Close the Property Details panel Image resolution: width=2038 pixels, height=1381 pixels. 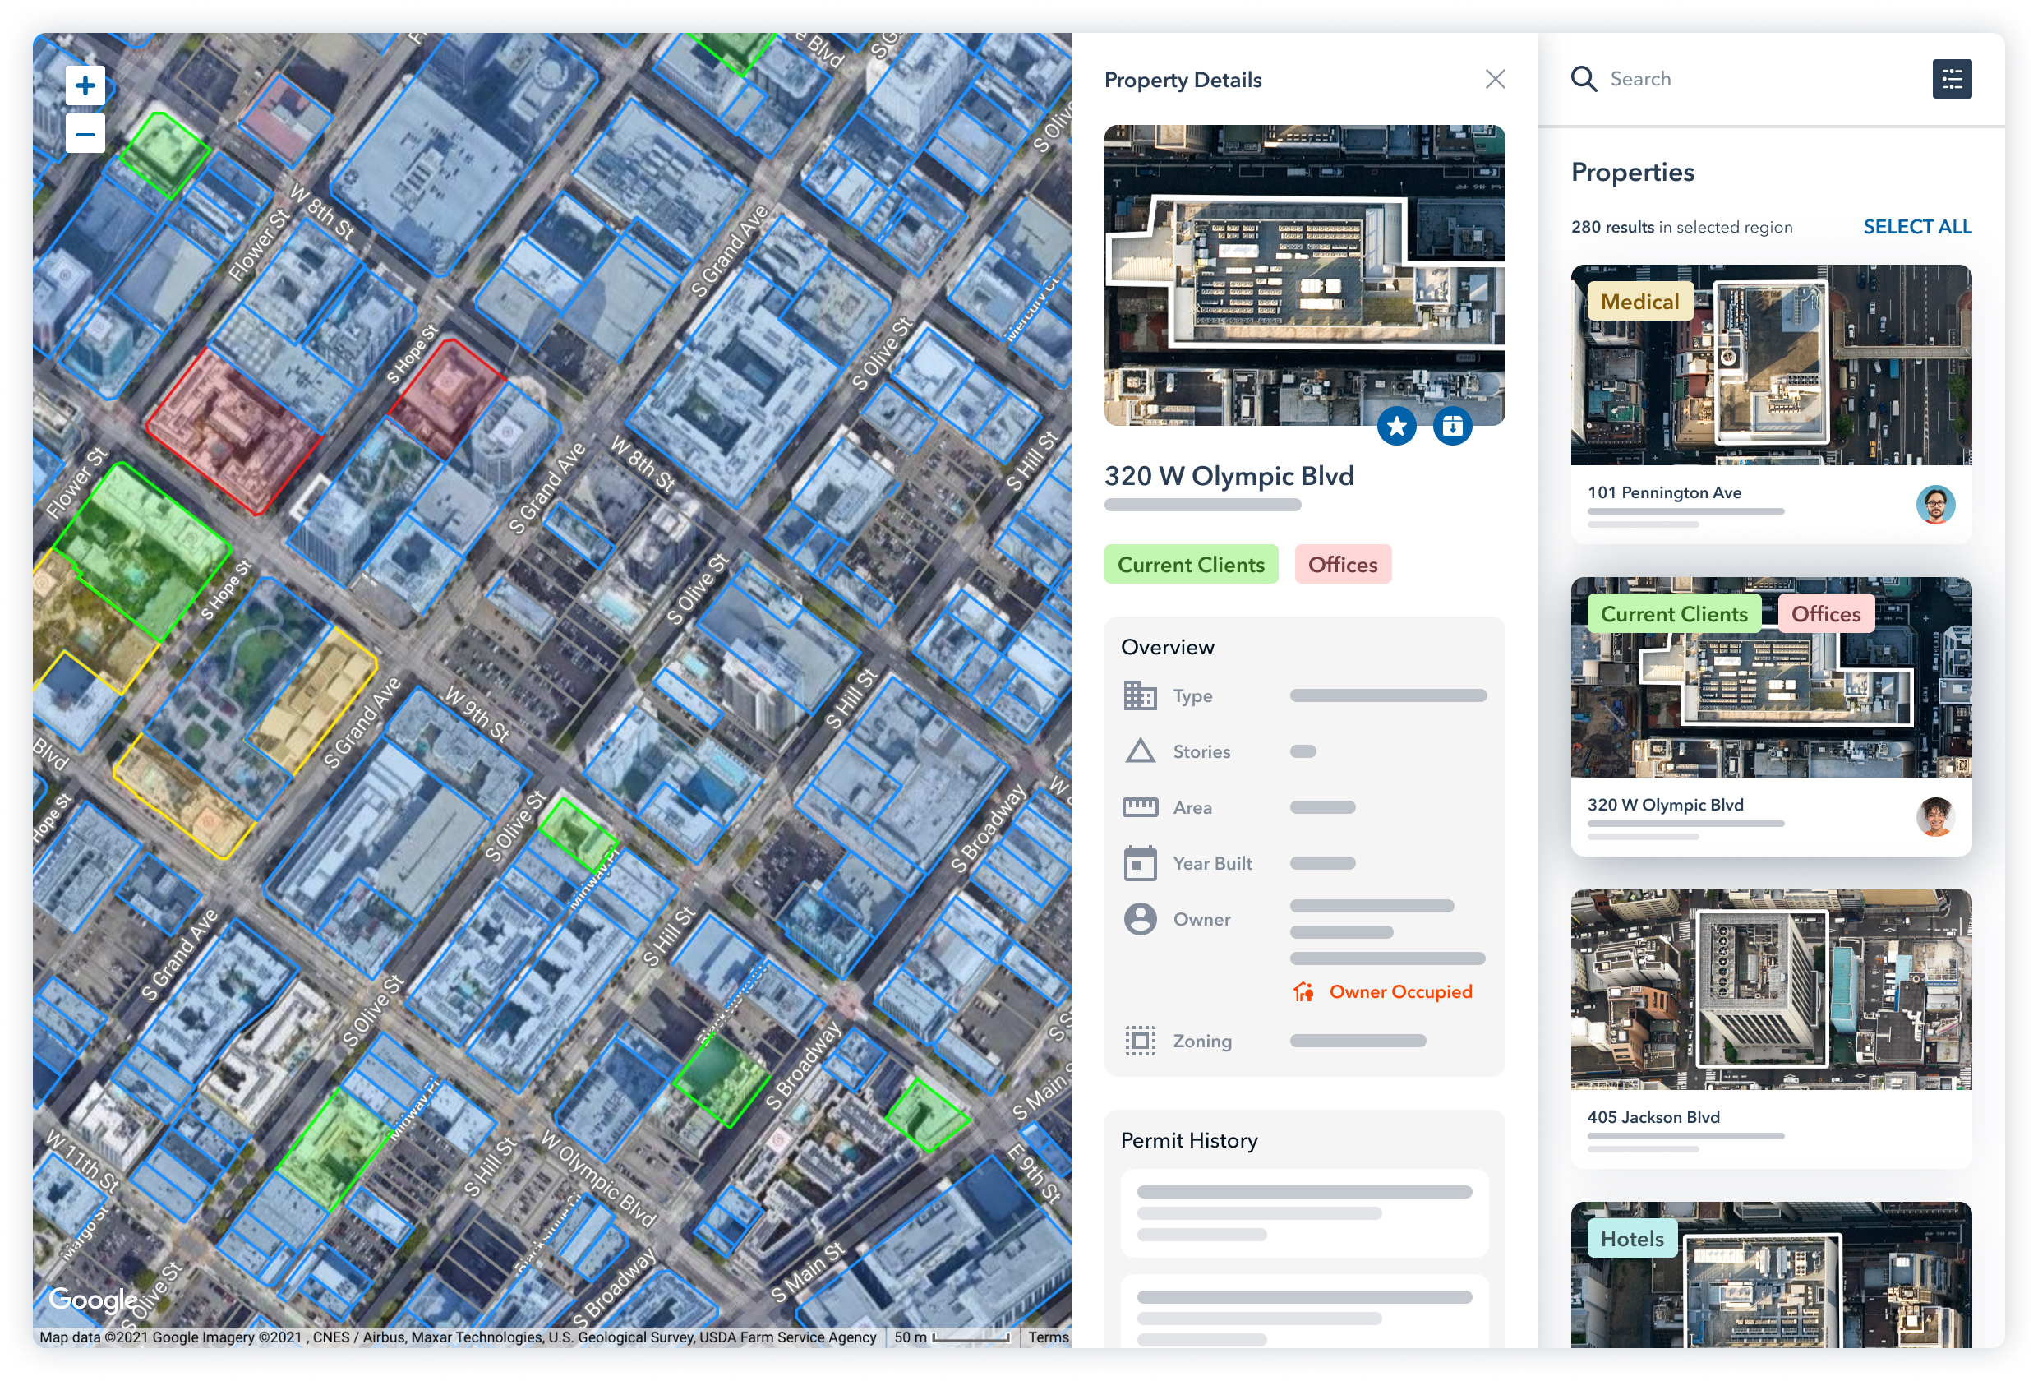point(1495,79)
